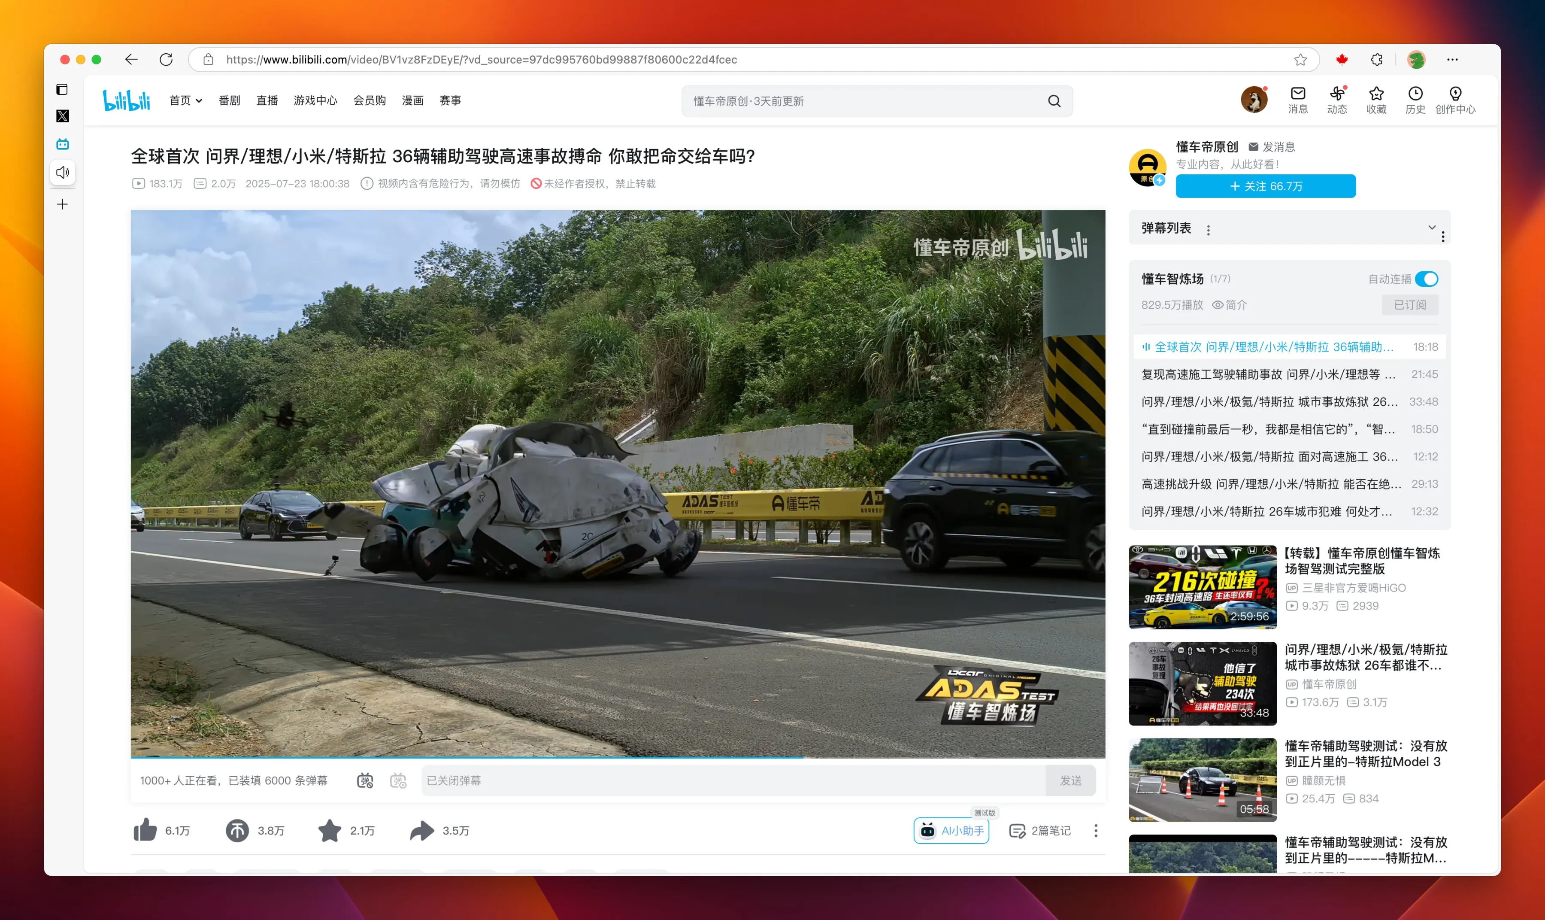Go to the 直播 nav item

(267, 100)
